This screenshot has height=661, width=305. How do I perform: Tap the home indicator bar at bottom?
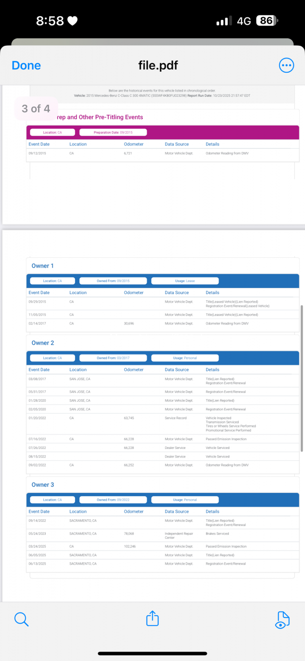[x=152, y=653]
